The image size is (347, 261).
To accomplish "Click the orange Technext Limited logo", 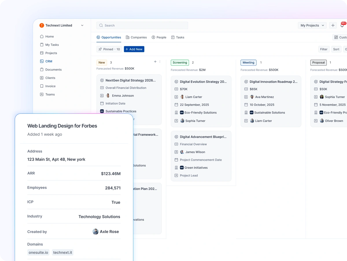I will pos(42,25).
